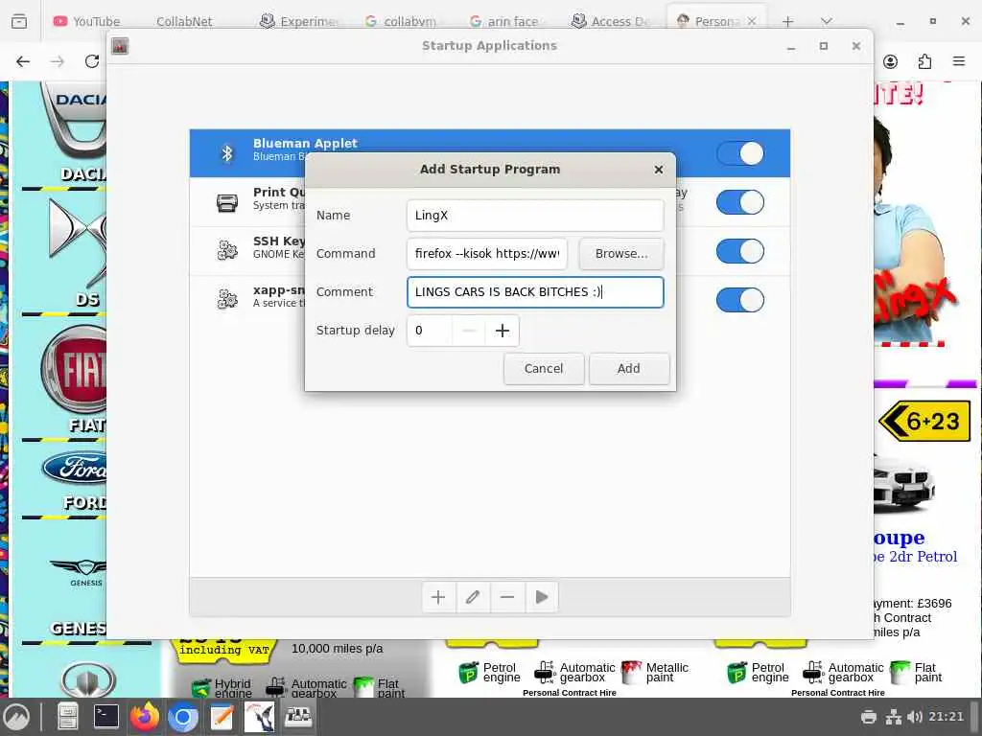The image size is (982, 736).
Task: Open a new browser tab
Action: tap(788, 21)
